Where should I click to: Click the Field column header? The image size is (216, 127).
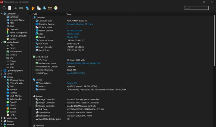[x=49, y=14]
